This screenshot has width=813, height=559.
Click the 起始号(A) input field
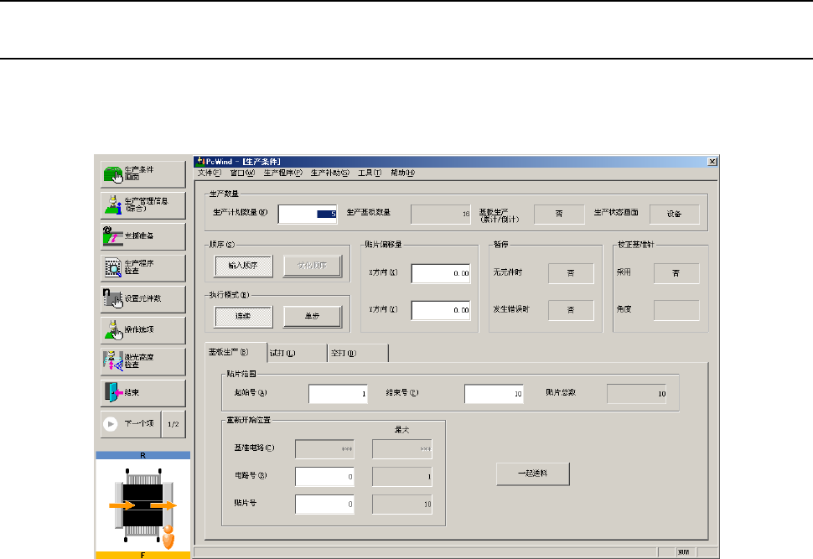coord(338,394)
